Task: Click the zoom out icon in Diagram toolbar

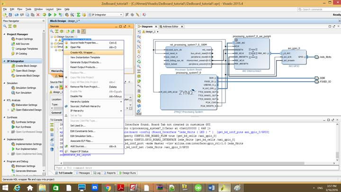Action: point(139,42)
